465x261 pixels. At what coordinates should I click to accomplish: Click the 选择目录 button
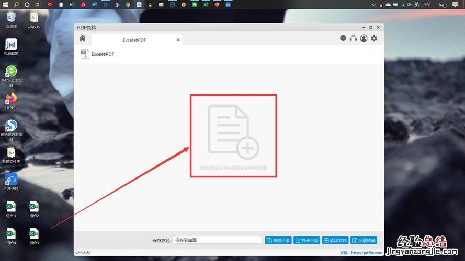(278, 241)
